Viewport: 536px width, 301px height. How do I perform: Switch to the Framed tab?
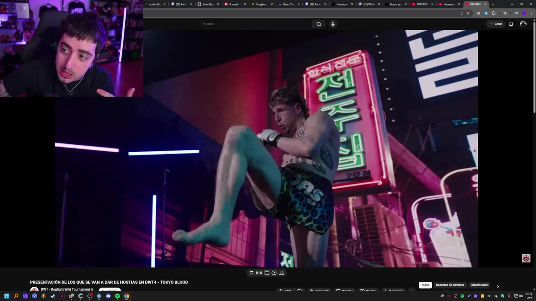coord(234,4)
